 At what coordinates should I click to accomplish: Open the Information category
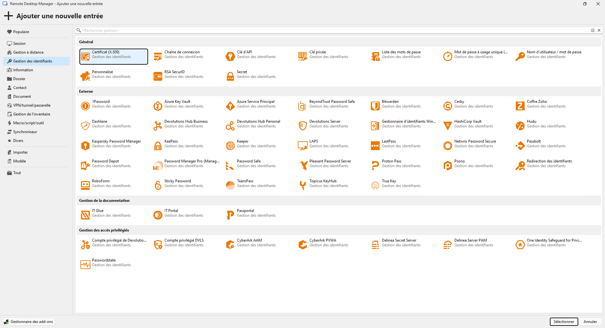pos(37,70)
